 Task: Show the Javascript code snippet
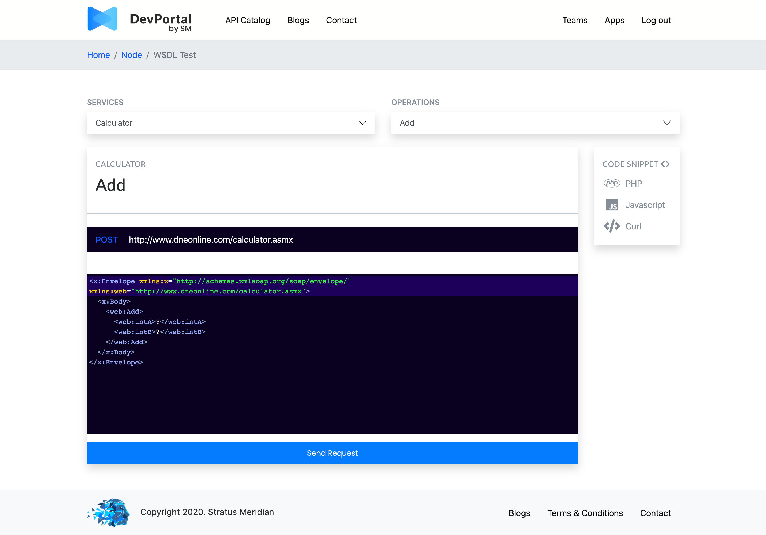pyautogui.click(x=645, y=205)
